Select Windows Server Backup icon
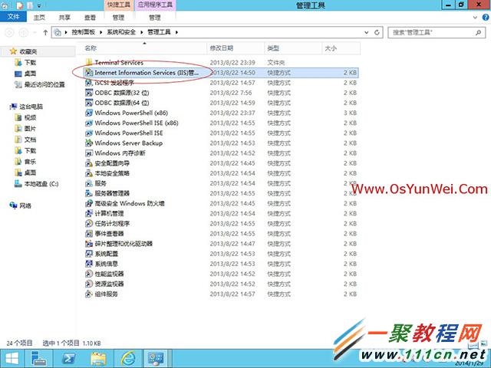The height and width of the screenshot is (368, 491). [x=89, y=143]
